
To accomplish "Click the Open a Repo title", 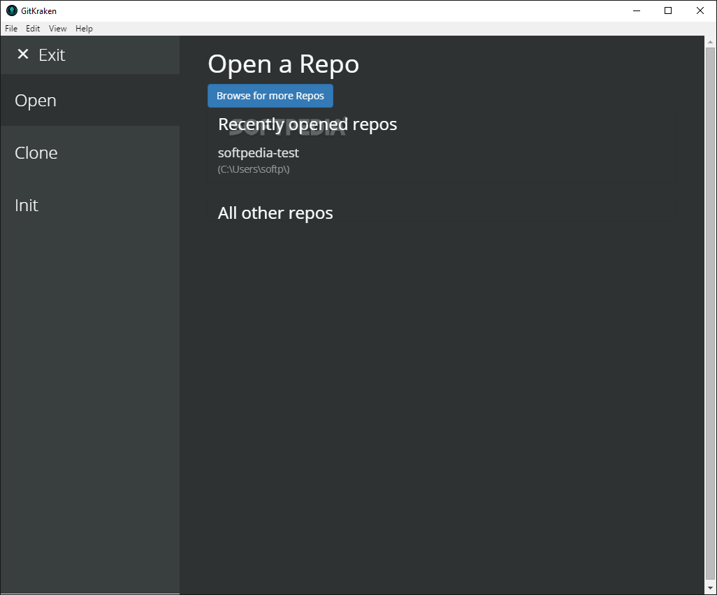I will tap(284, 64).
